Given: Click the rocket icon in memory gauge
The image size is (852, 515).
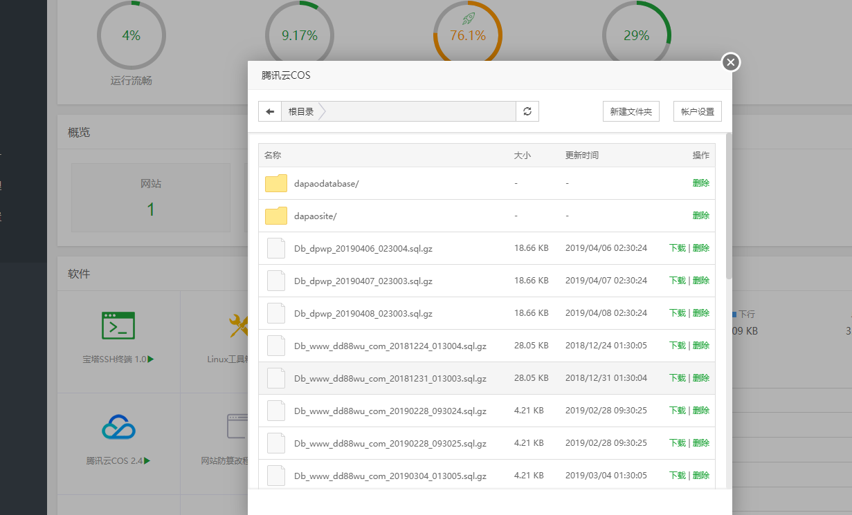Looking at the screenshot, I should click(x=468, y=18).
